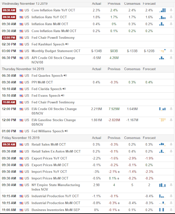Viewport: 175px width, 214px height.
Task: Click the red 11:00 AM time badge Thursday
Action: pyautogui.click(x=9, y=102)
